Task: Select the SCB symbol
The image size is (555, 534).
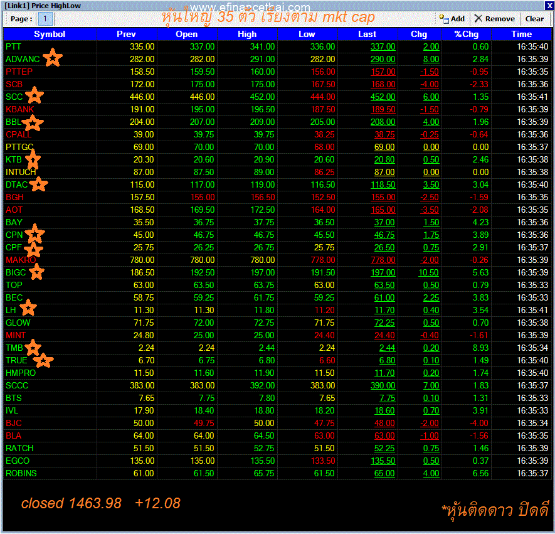Action: (14, 84)
